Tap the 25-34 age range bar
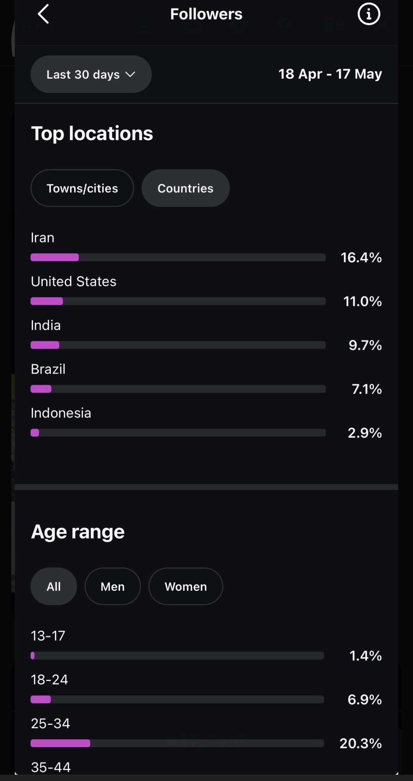This screenshot has width=413, height=781. tap(177, 743)
